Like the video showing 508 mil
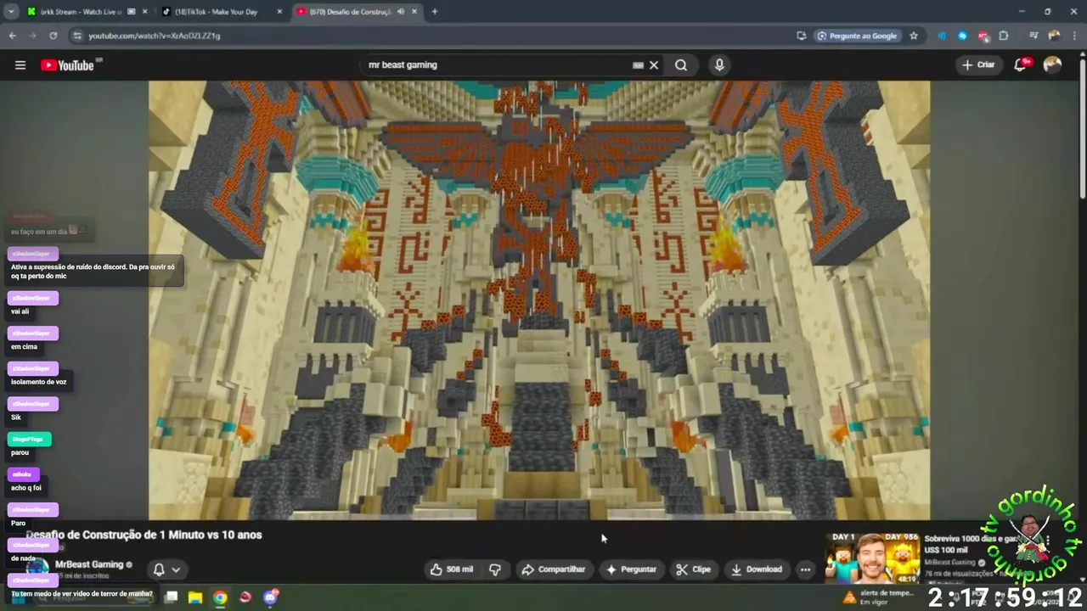 click(451, 569)
